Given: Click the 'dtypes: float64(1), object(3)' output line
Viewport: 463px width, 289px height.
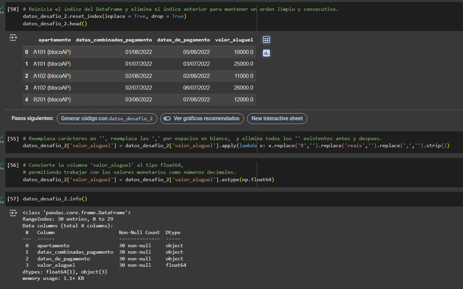Looking at the screenshot, I should pos(65,272).
